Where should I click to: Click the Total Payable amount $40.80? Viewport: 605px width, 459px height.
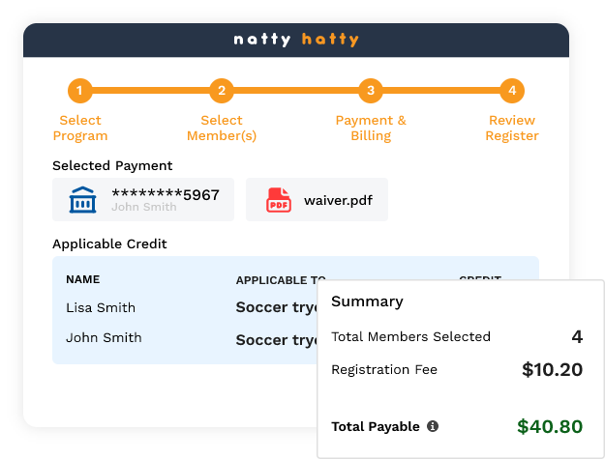click(549, 426)
